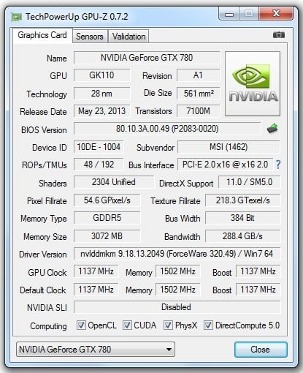
Task: Select the Graphics Card tab
Action: [42, 35]
